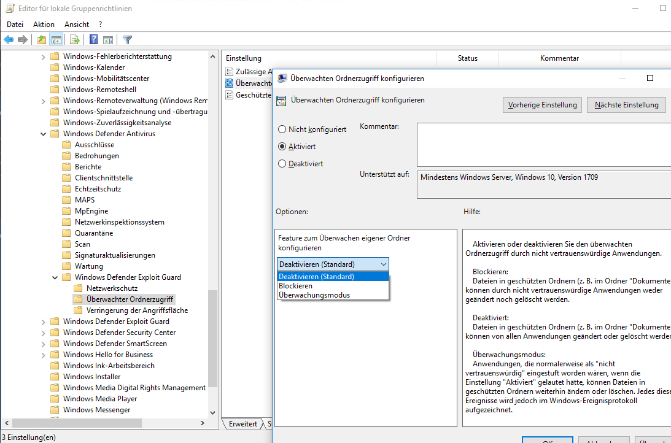The height and width of the screenshot is (443, 671).
Task: Select 'Windows-Mobilitätscenter' tree item
Action: click(x=106, y=79)
